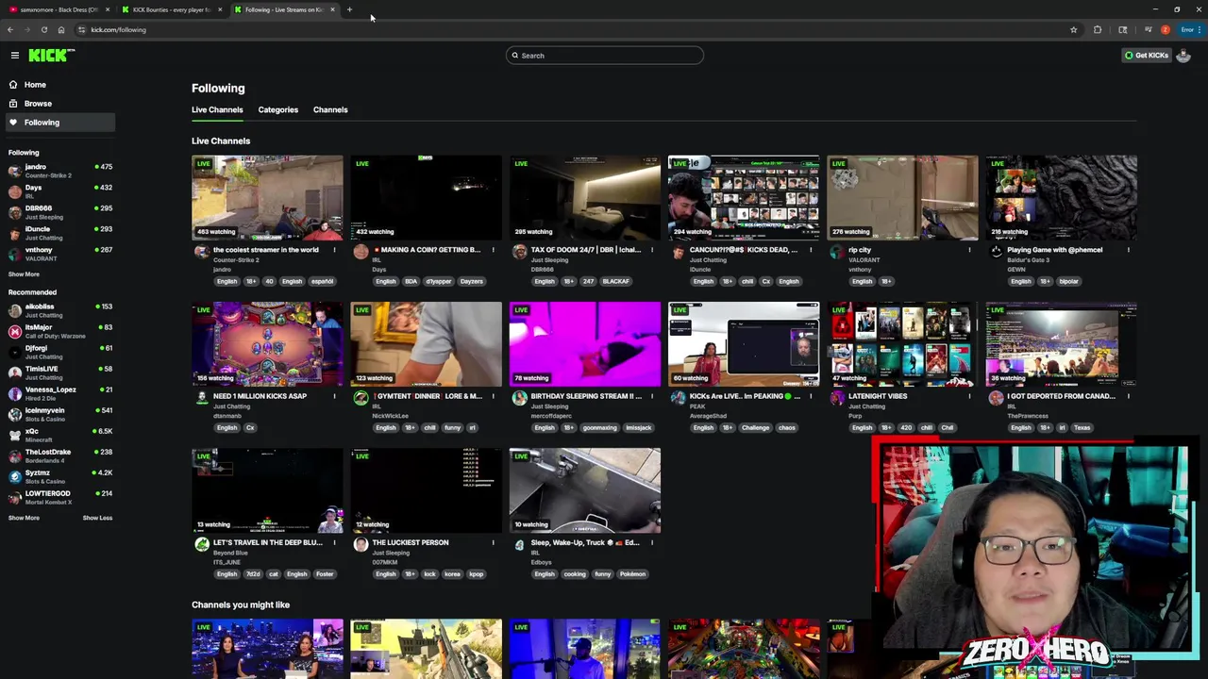Screen dimensions: 1208x679
Task: Open the user profile avatar menu
Action: pos(1183,56)
